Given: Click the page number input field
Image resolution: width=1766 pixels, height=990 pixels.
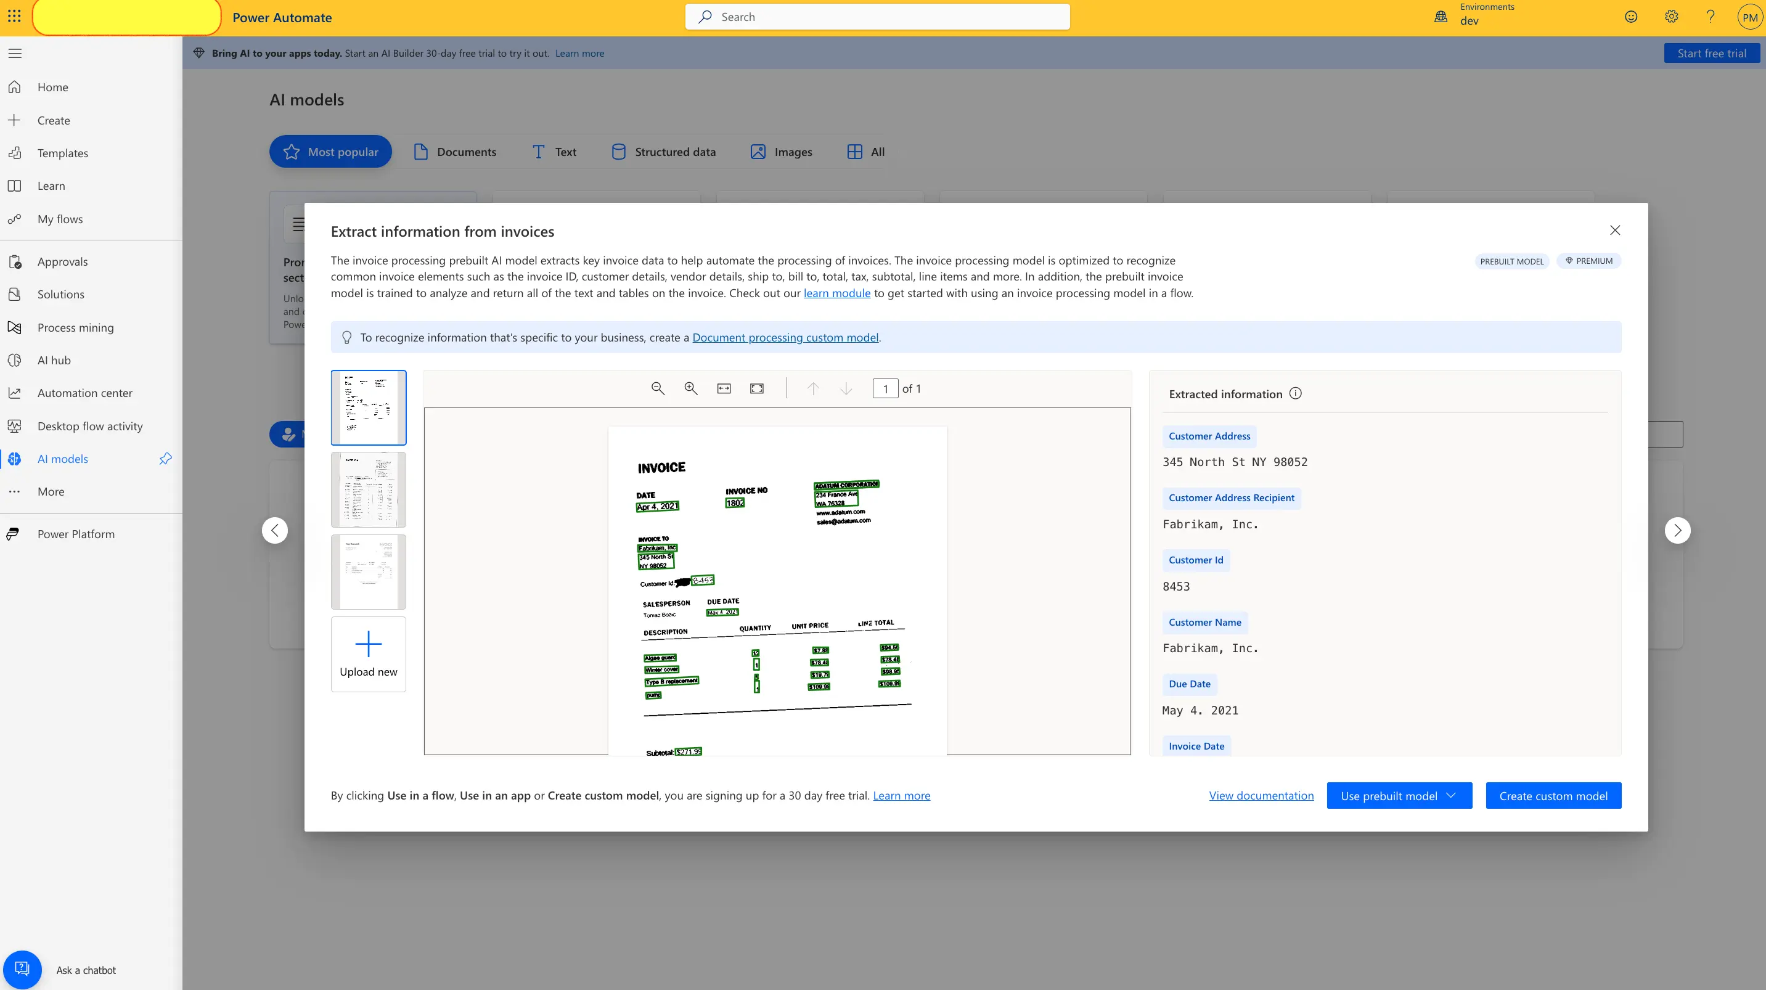Looking at the screenshot, I should pos(885,389).
